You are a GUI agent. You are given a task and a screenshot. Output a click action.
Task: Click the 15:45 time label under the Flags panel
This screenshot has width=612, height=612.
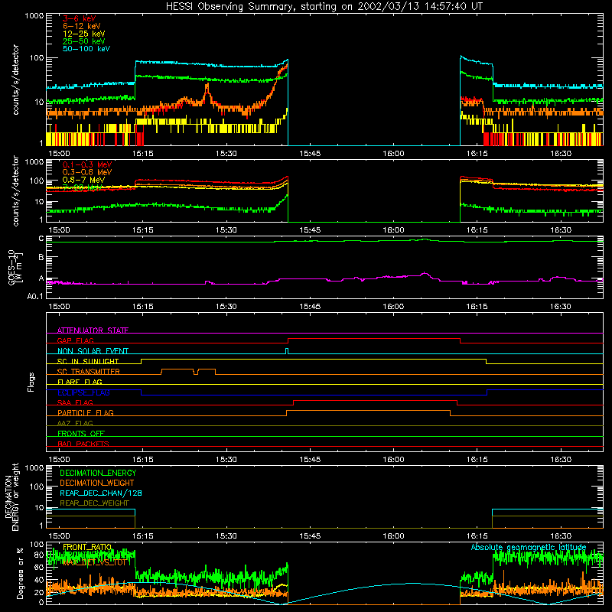coord(310,460)
